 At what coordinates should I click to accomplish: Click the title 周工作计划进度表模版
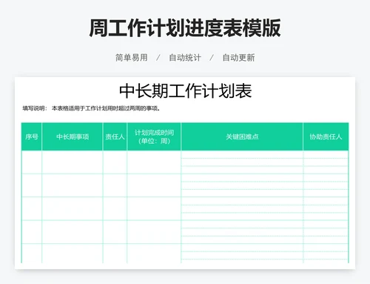(x=185, y=28)
